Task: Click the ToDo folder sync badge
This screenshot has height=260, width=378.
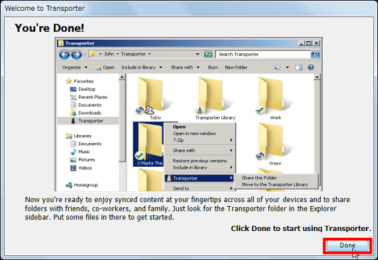Action: point(140,111)
